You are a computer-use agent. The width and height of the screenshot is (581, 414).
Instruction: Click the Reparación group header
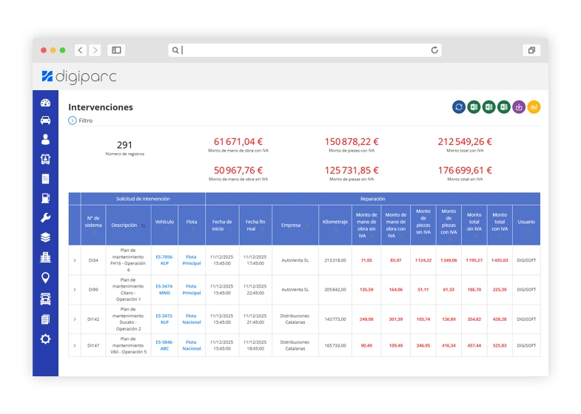(373, 199)
